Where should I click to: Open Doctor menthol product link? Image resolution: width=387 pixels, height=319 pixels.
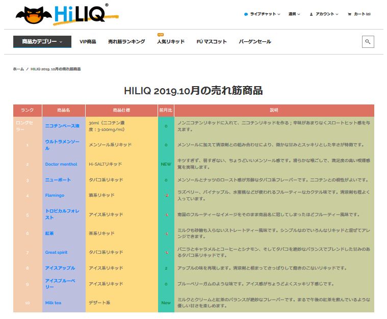tap(61, 164)
